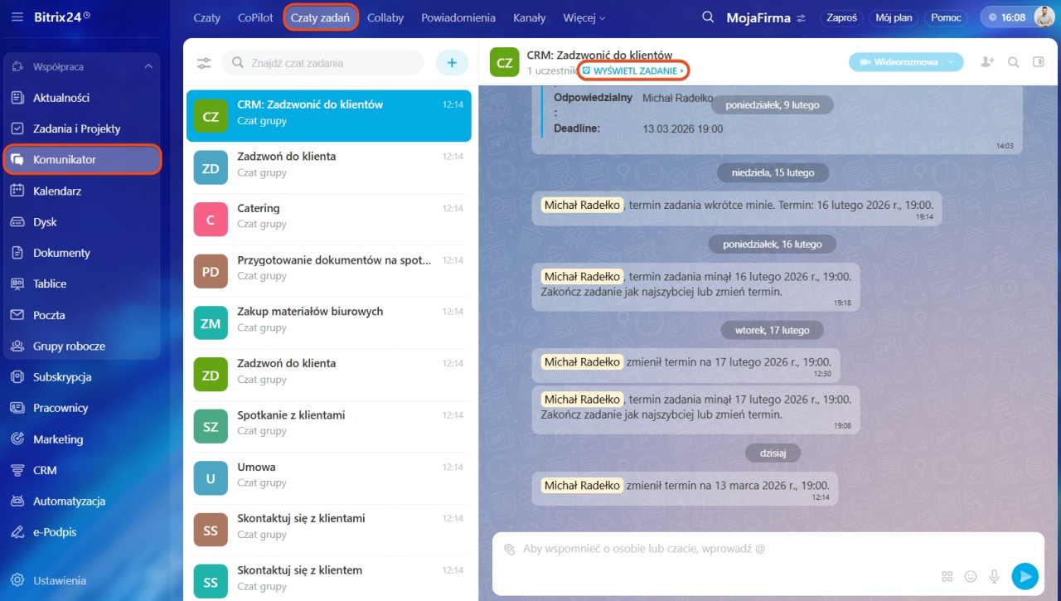The width and height of the screenshot is (1061, 601).
Task: Select Komunikator in the sidebar
Action: [x=81, y=159]
